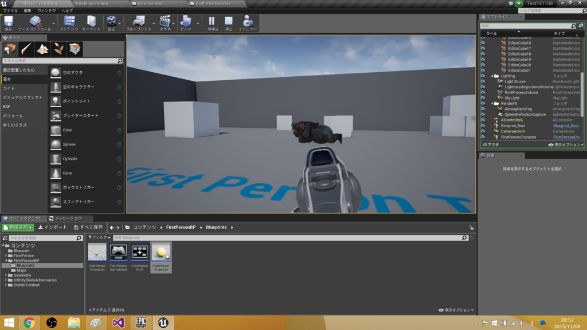
Task: Select 空のキャラクター empty character item
Action: point(86,87)
